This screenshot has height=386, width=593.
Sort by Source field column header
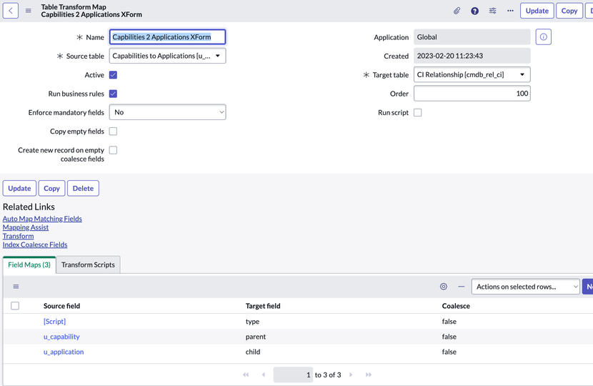(x=61, y=306)
